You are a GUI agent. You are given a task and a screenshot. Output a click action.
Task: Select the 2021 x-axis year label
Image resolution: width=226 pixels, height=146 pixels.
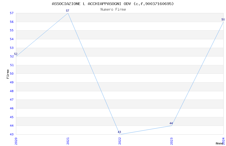click(68, 141)
